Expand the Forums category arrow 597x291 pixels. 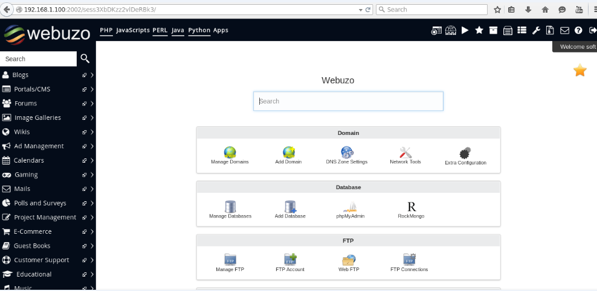pyautogui.click(x=92, y=104)
